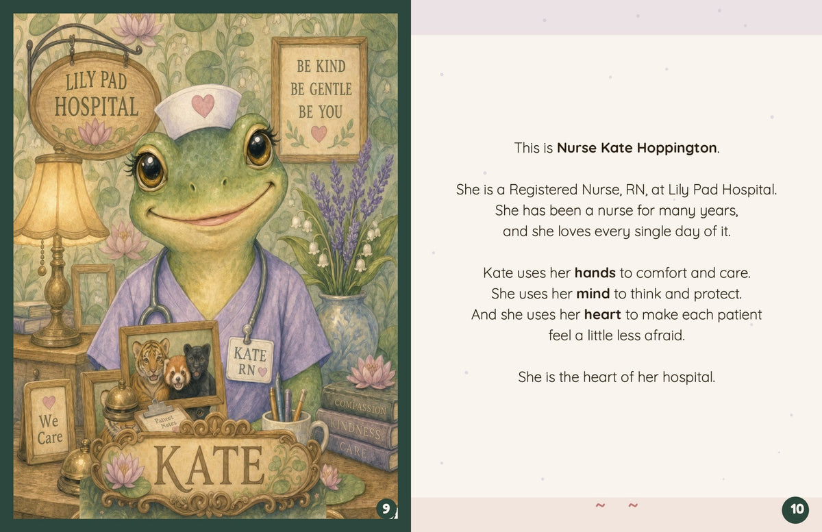This screenshot has height=532, width=822.
Task: Click the framed photo of three animals
Action: click(x=173, y=366)
